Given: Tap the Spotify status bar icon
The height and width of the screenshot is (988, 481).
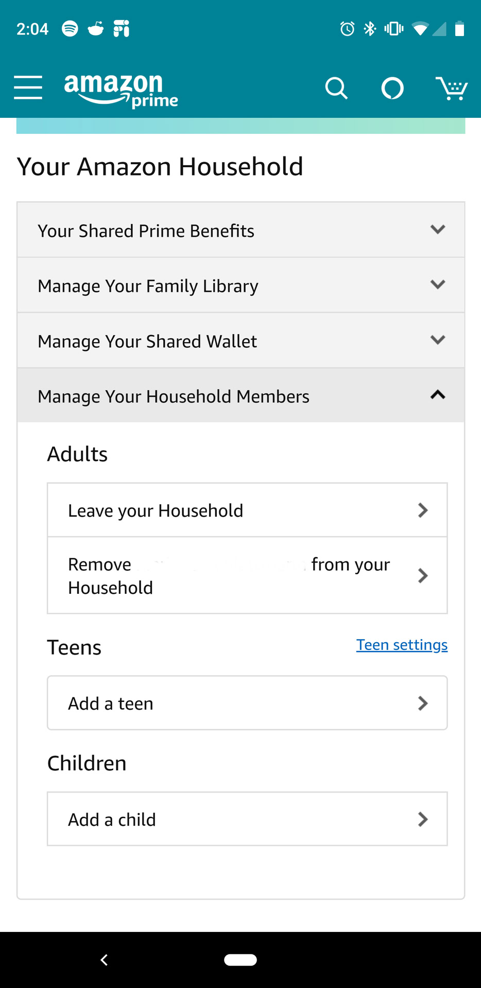Looking at the screenshot, I should coord(70,28).
